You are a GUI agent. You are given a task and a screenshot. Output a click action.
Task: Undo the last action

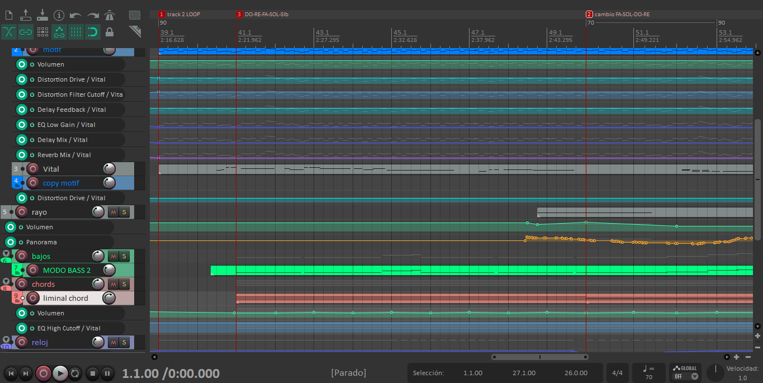click(75, 15)
